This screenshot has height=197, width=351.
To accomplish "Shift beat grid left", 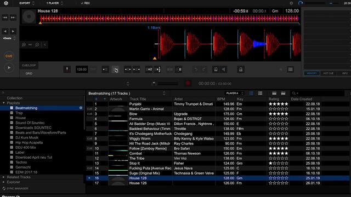I will [x=105, y=69].
